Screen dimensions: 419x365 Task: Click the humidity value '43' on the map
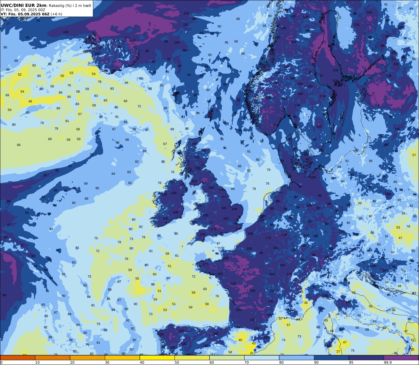pos(254,343)
